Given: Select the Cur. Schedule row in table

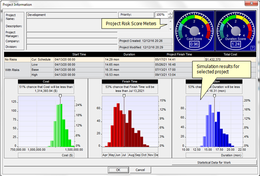Looking at the screenshot, I should (x=42, y=59).
